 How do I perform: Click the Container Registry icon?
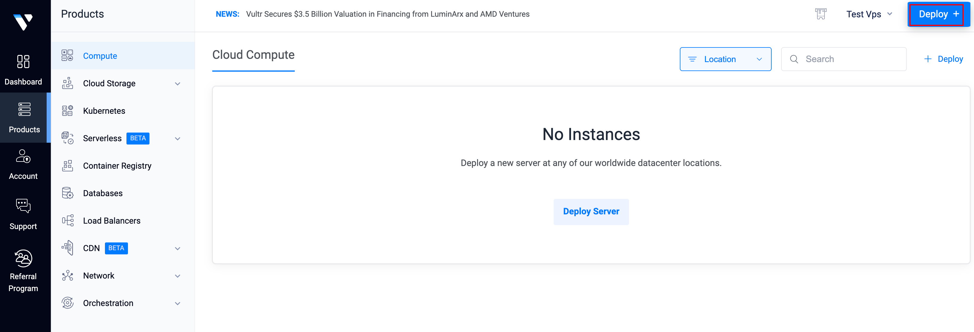coord(67,165)
